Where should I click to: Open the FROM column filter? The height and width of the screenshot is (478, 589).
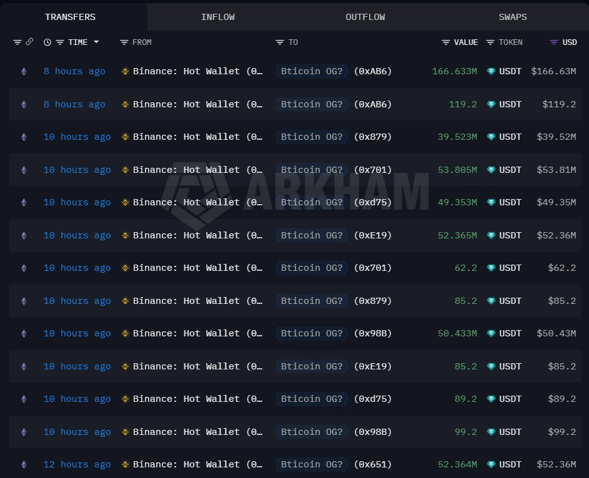124,42
